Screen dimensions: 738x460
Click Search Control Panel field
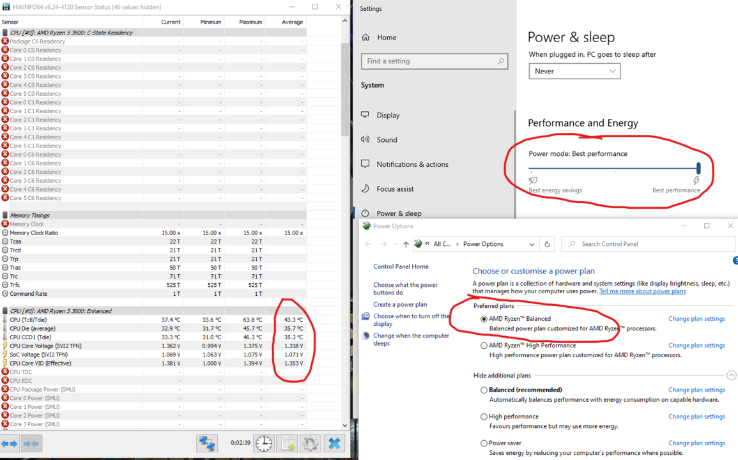pos(648,244)
